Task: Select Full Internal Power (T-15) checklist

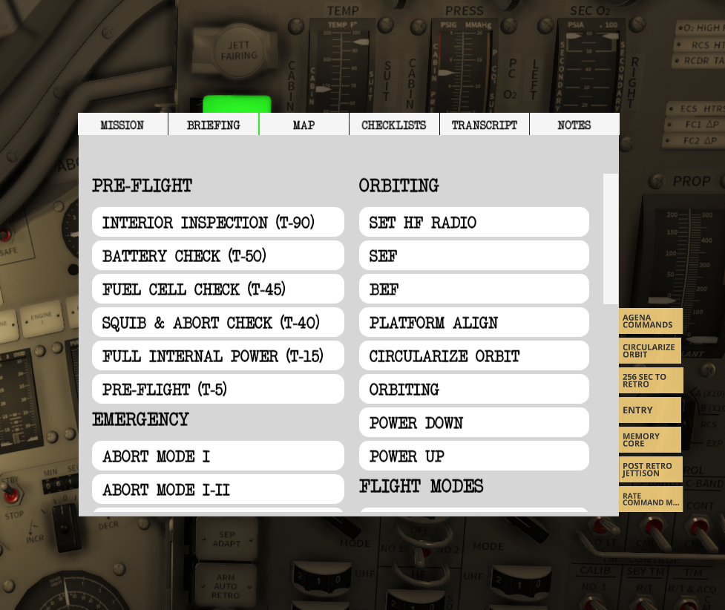Action: (x=217, y=356)
